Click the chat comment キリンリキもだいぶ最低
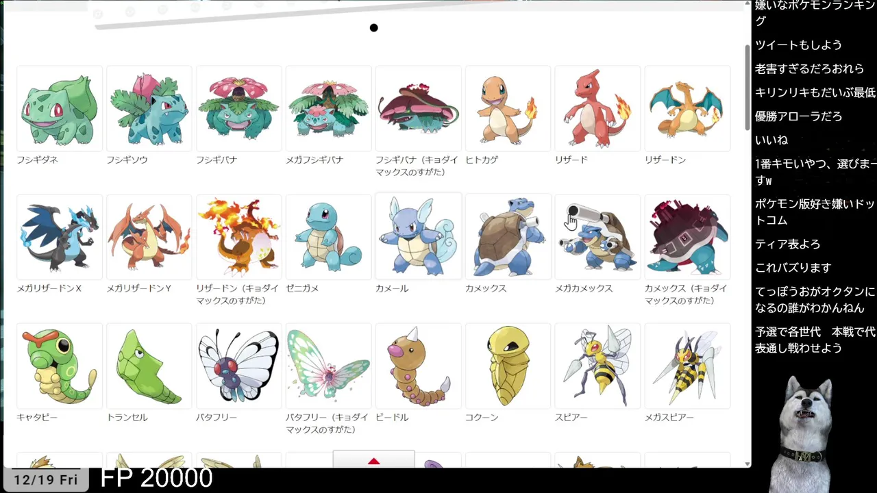Screen dimensions: 877x493 (815, 92)
